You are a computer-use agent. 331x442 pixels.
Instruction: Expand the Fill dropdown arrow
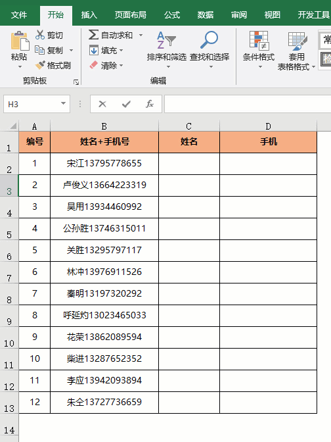[121, 50]
